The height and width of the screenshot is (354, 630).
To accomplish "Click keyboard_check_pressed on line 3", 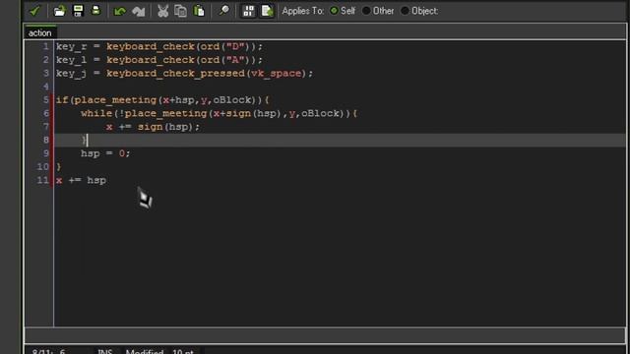I will click(x=175, y=74).
